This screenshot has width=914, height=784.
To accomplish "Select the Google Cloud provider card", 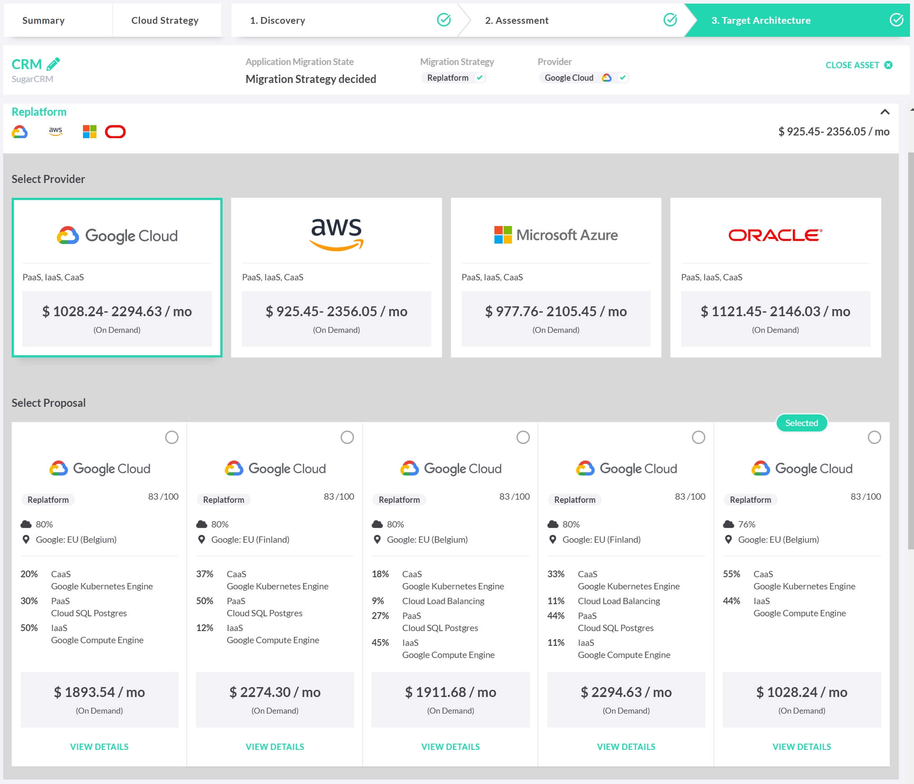I will click(x=117, y=278).
